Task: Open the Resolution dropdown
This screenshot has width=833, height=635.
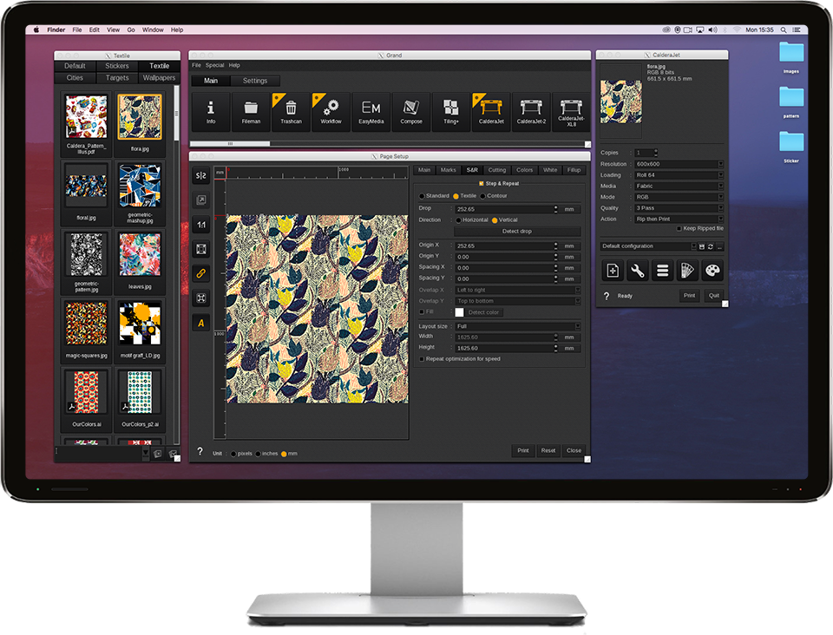Action: click(x=679, y=164)
